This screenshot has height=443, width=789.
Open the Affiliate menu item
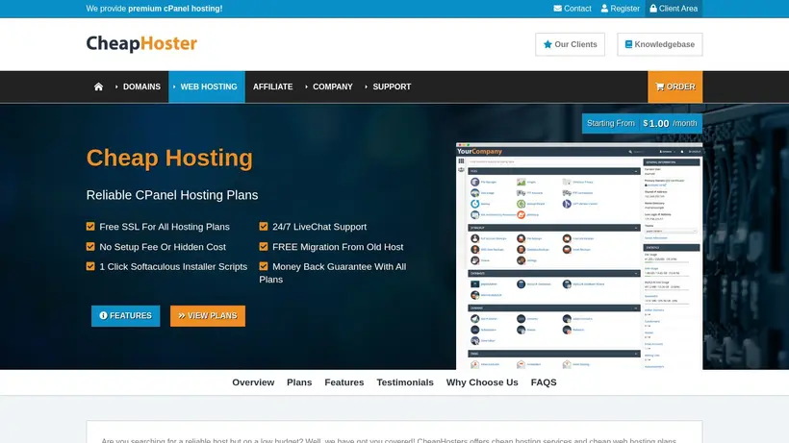[x=272, y=86]
